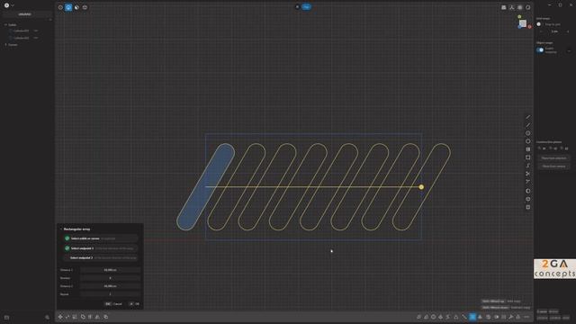This screenshot has height=324, width=576.
Task: Open search icon at outliner bottom
Action: point(47,318)
